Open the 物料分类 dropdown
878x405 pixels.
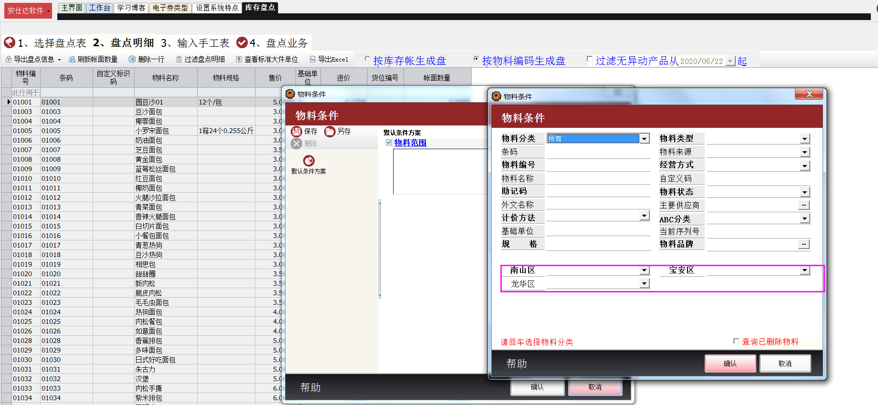(645, 139)
